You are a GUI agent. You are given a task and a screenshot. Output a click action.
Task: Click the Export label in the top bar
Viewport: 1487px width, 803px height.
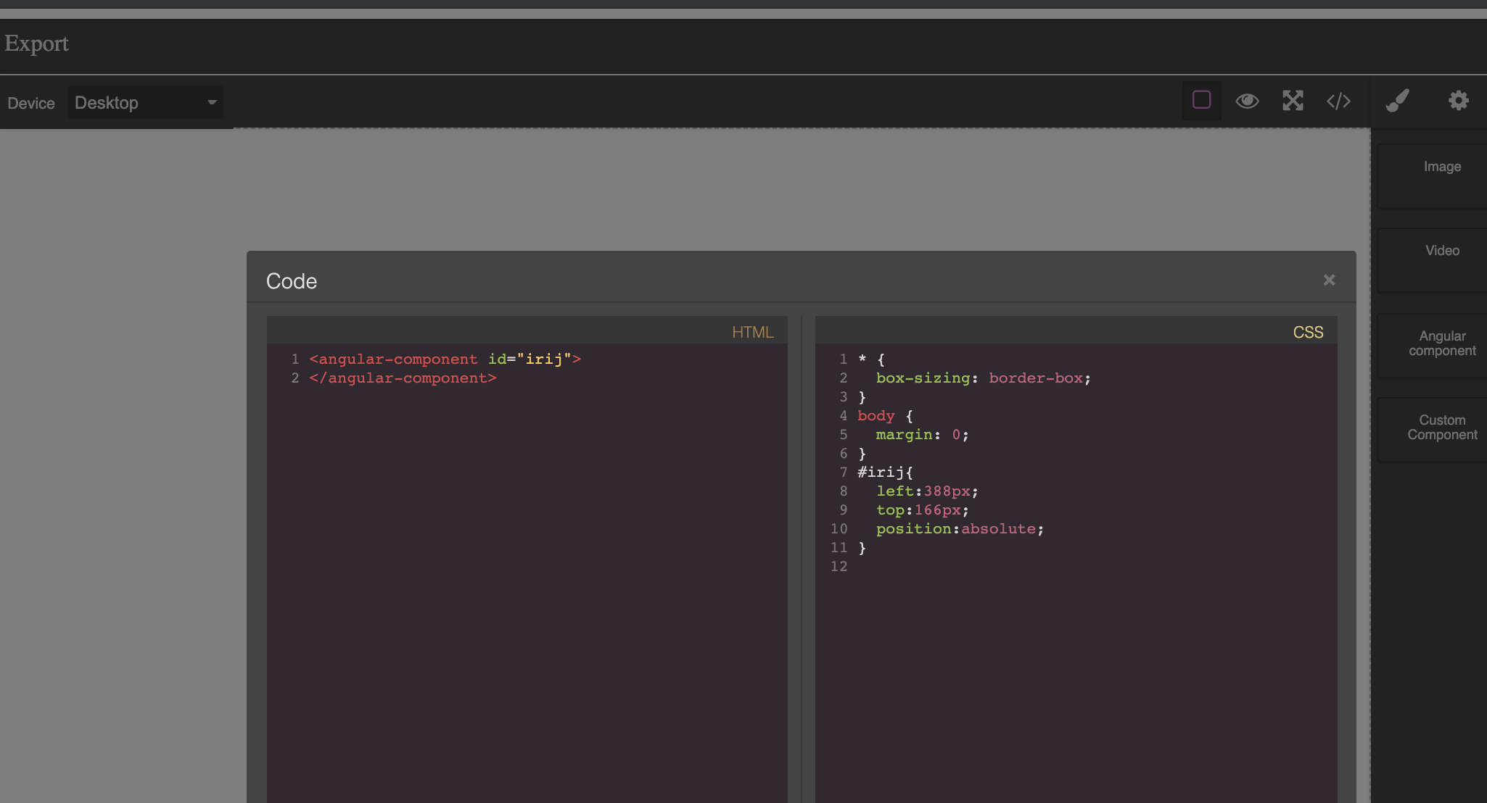tap(36, 43)
